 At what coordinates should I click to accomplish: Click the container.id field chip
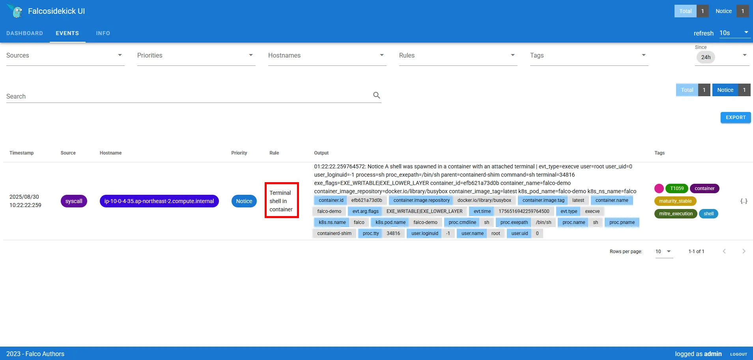331,200
